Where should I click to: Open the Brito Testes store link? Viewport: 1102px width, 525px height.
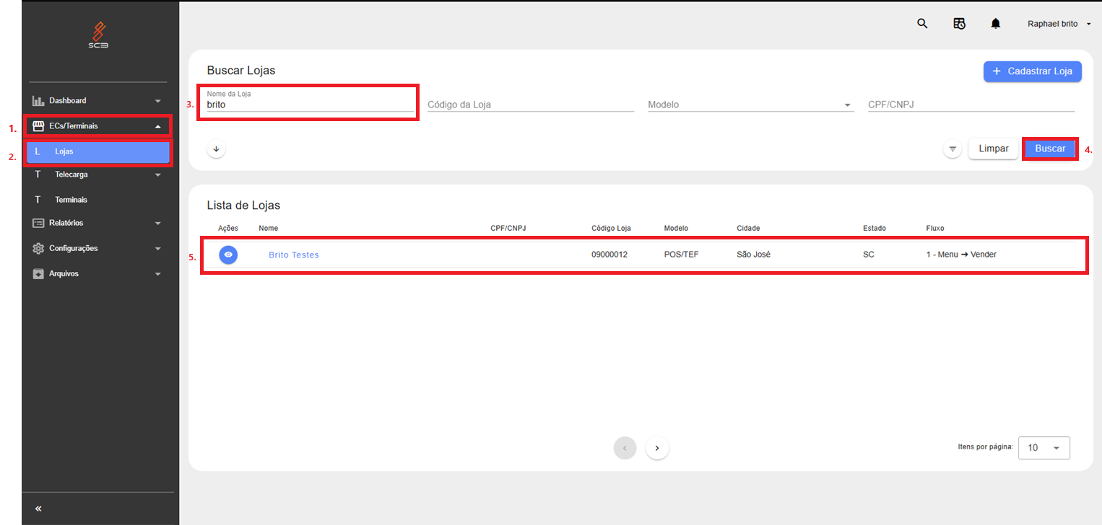pos(293,255)
